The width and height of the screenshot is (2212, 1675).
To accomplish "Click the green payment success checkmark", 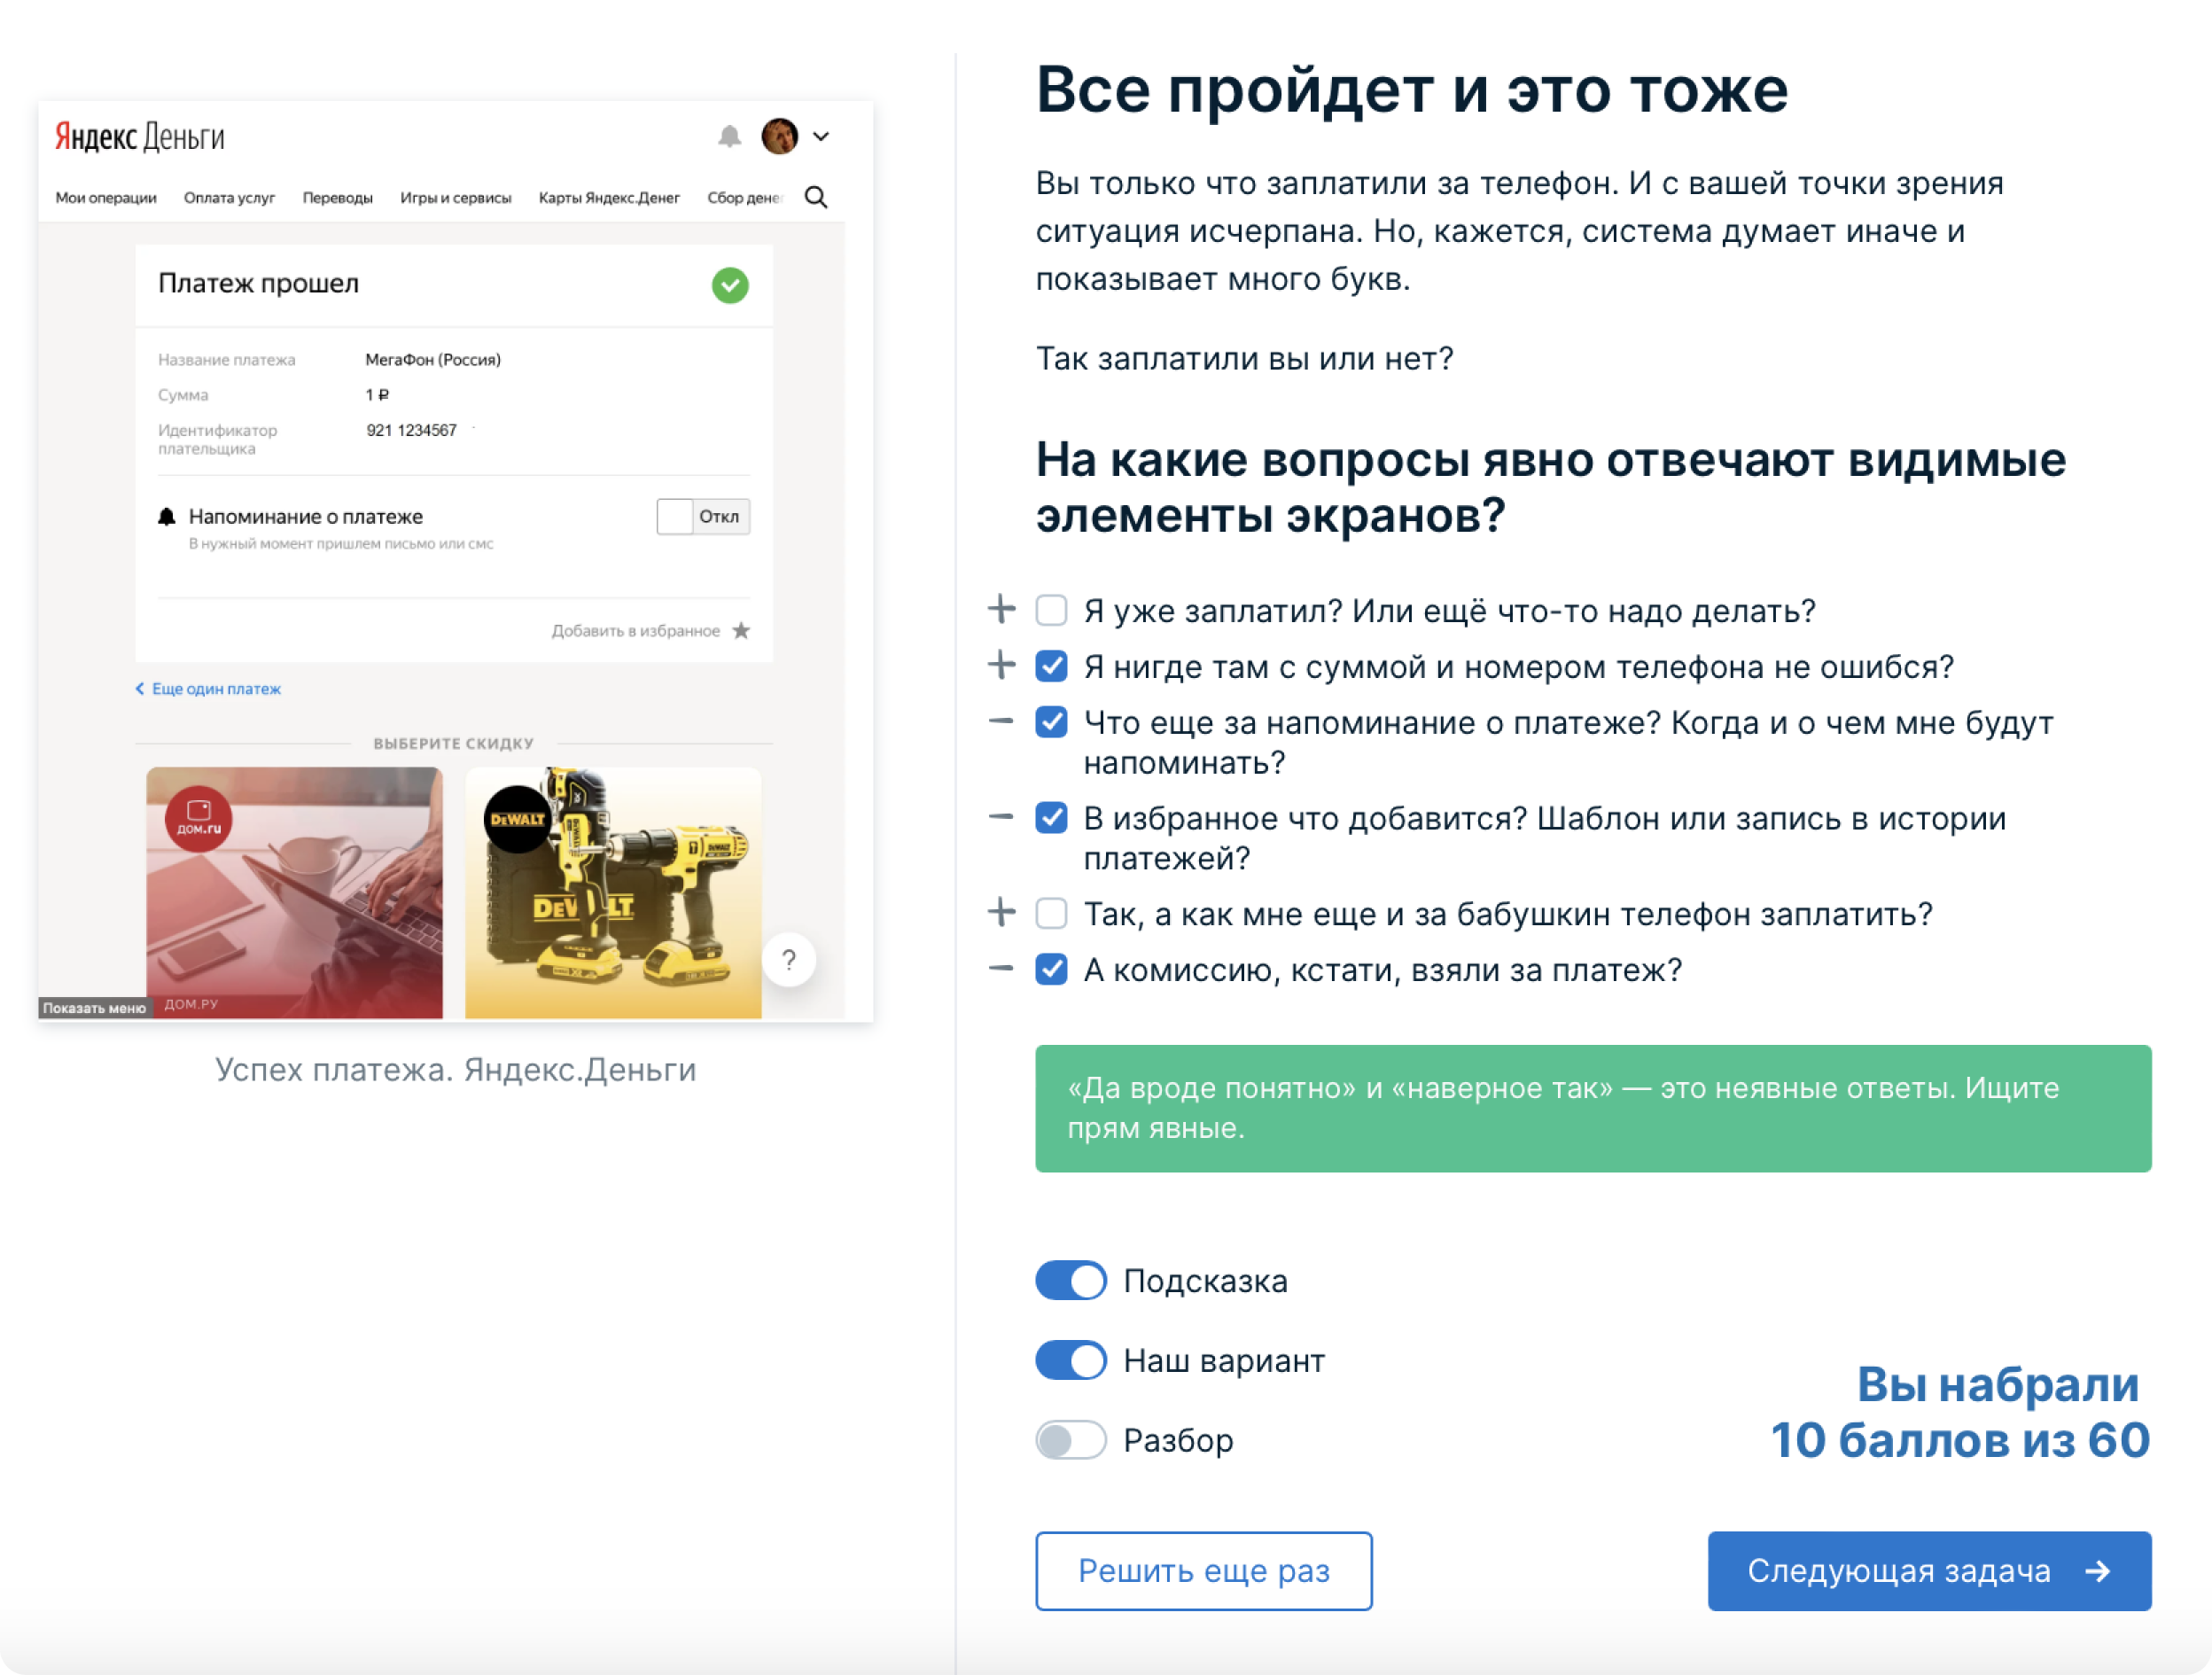I will [x=730, y=285].
